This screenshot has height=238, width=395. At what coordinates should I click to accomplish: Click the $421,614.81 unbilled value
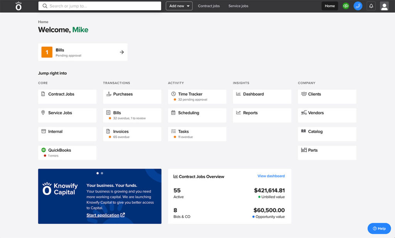point(269,191)
